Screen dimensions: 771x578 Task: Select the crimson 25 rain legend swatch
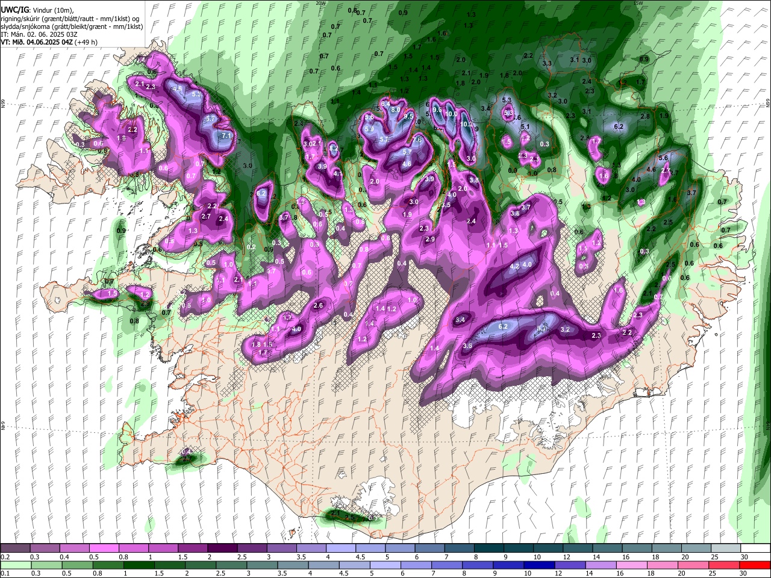coord(726,565)
